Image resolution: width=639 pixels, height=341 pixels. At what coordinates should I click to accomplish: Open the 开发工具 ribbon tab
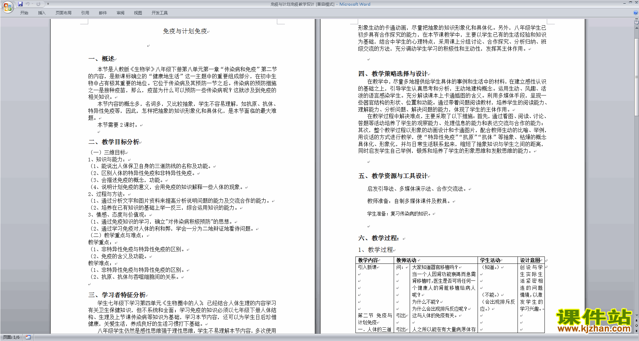point(160,13)
